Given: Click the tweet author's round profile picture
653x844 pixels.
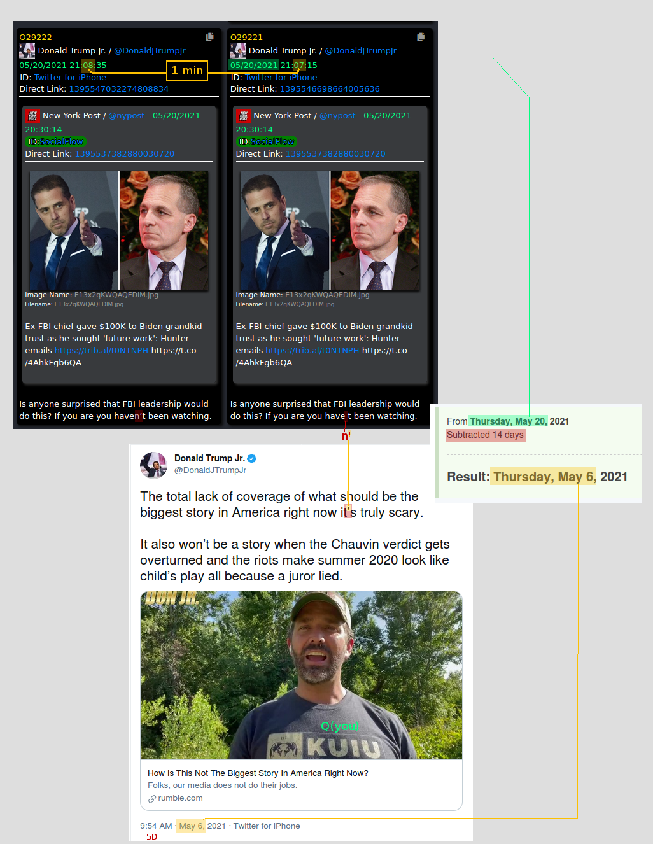Looking at the screenshot, I should [x=153, y=465].
